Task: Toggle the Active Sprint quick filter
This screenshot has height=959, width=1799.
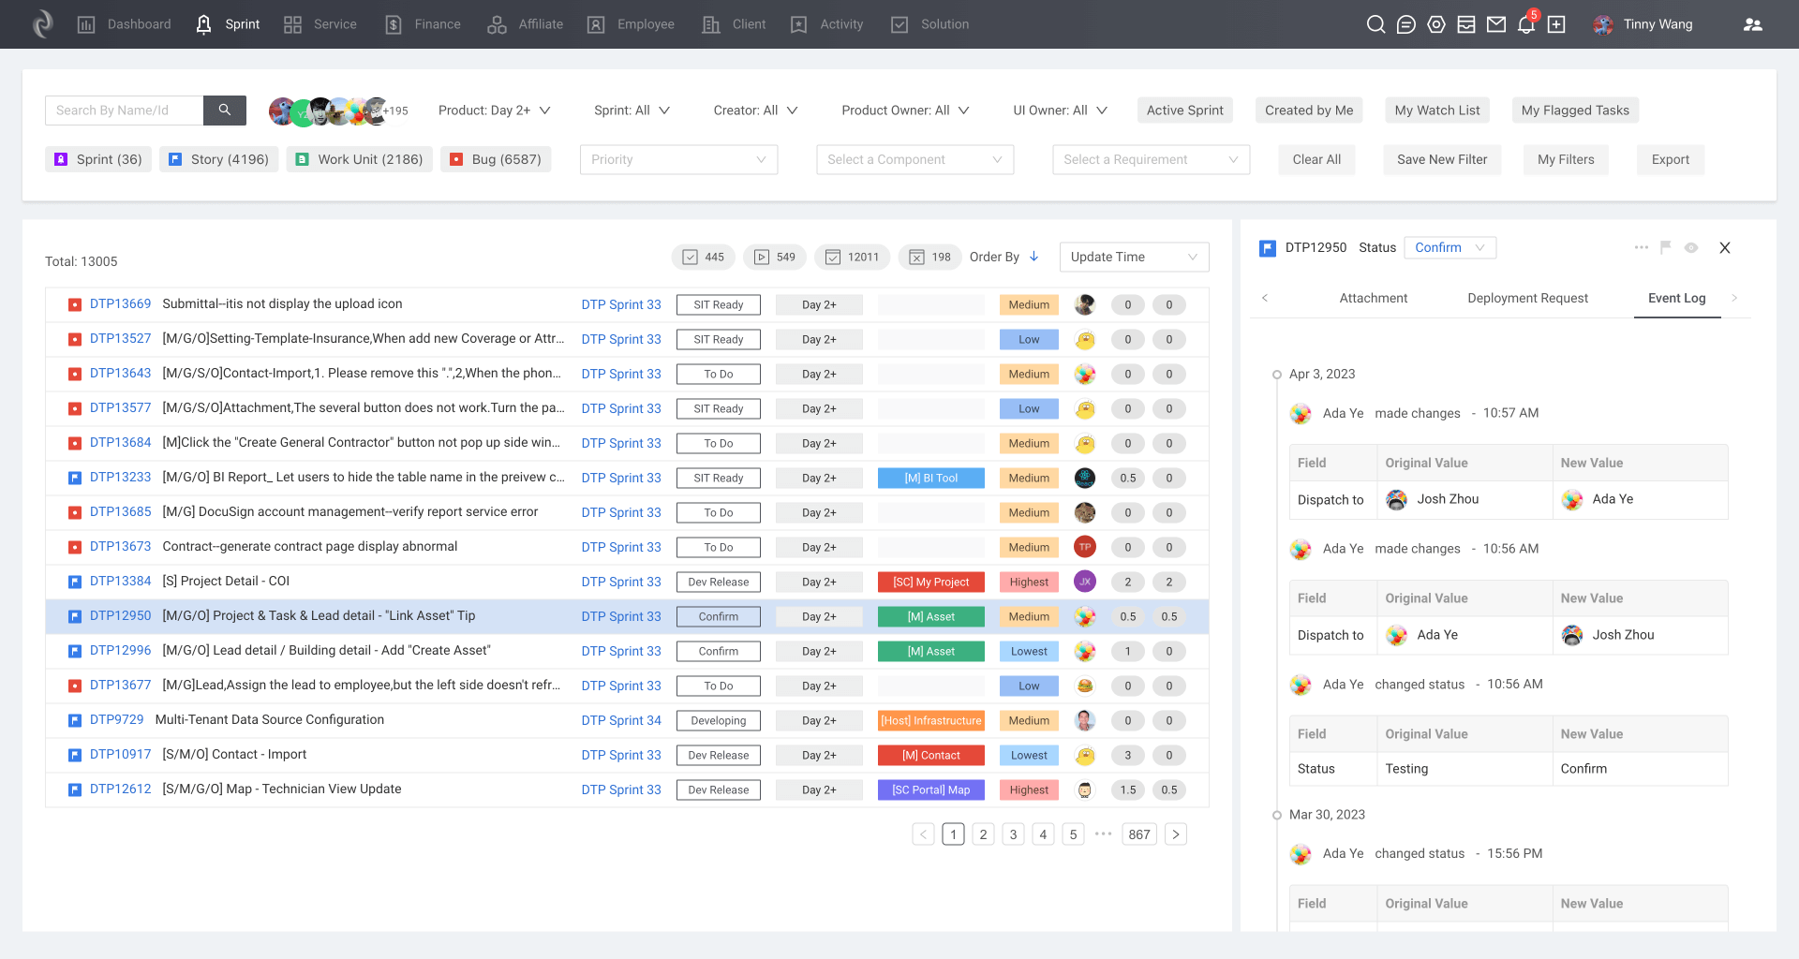Action: coord(1184,111)
